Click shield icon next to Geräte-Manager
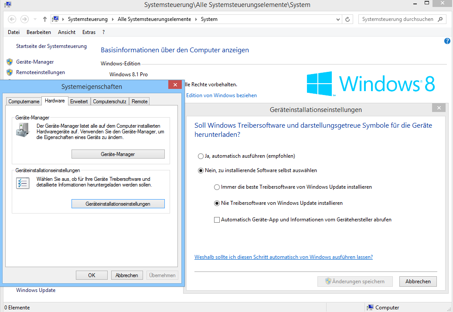 click(x=10, y=62)
